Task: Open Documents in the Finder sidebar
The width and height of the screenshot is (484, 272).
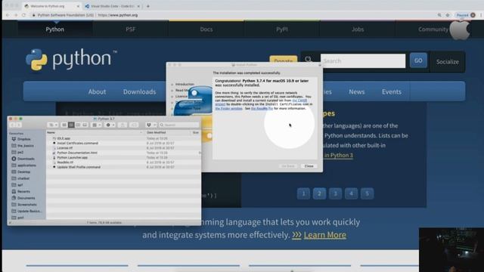Action: pos(26,198)
